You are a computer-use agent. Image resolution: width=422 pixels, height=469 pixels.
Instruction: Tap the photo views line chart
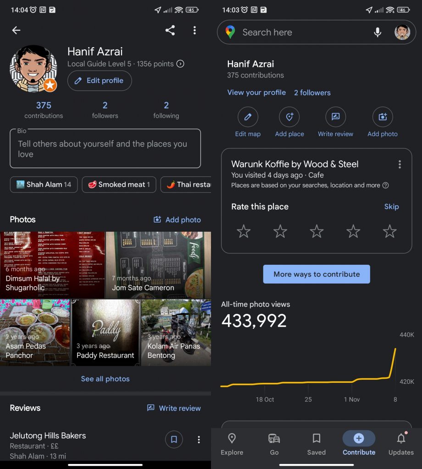coord(309,367)
